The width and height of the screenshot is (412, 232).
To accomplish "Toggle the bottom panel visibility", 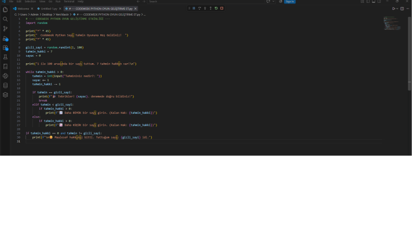I will pos(373,2).
